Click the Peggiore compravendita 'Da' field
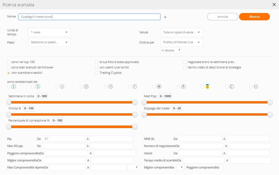This screenshot has width=279, height=175. (x=67, y=153)
